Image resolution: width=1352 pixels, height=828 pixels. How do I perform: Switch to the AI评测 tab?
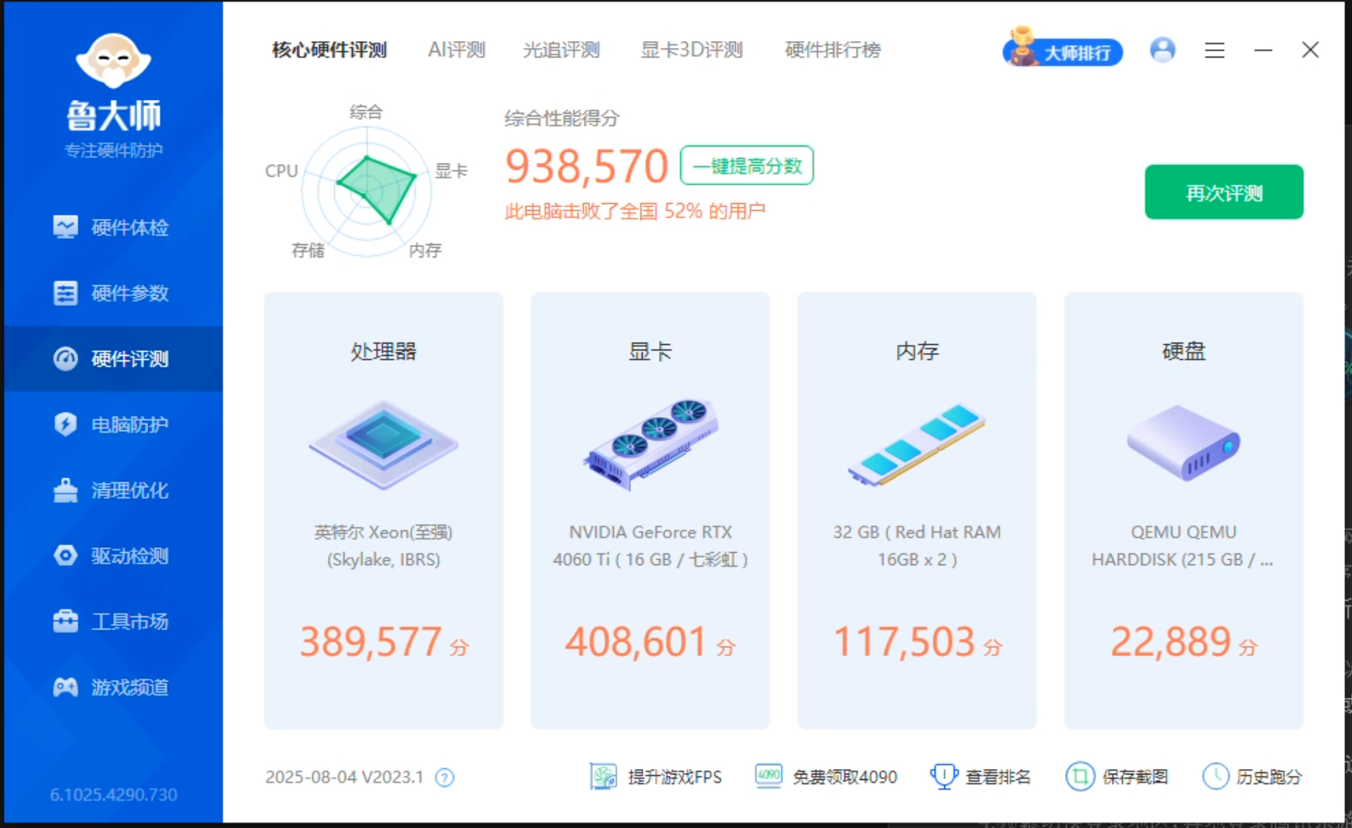click(457, 50)
